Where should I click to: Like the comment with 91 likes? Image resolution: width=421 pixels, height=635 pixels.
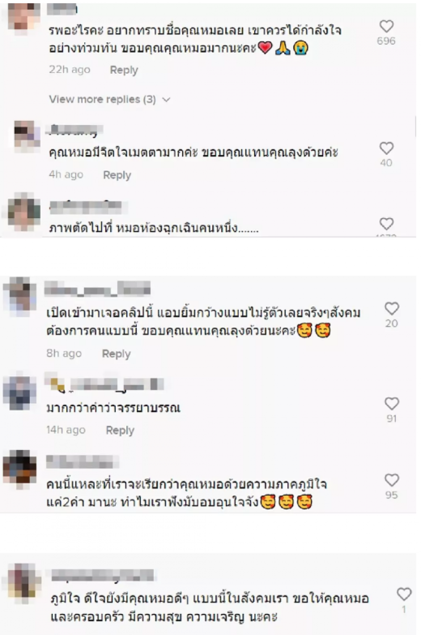[x=392, y=404]
